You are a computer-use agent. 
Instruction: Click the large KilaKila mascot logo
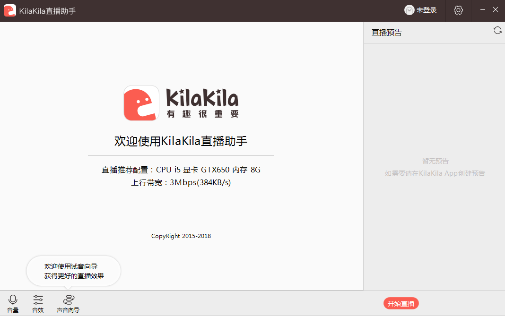[141, 103]
